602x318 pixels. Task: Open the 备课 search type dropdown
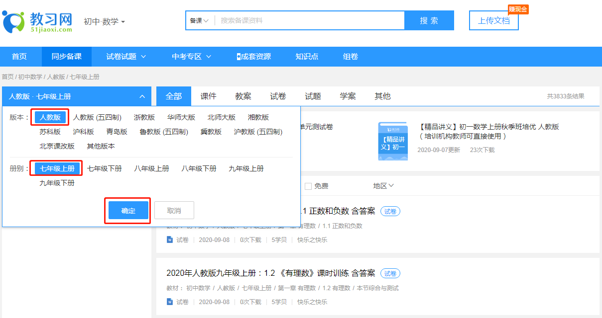pyautogui.click(x=199, y=20)
